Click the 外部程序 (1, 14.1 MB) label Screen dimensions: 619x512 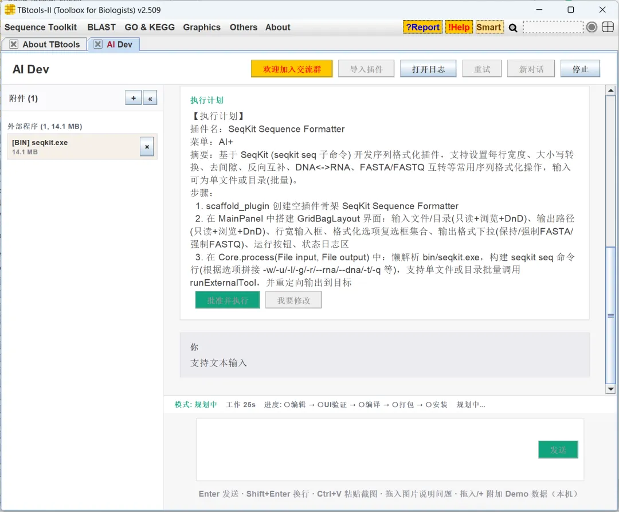[45, 126]
